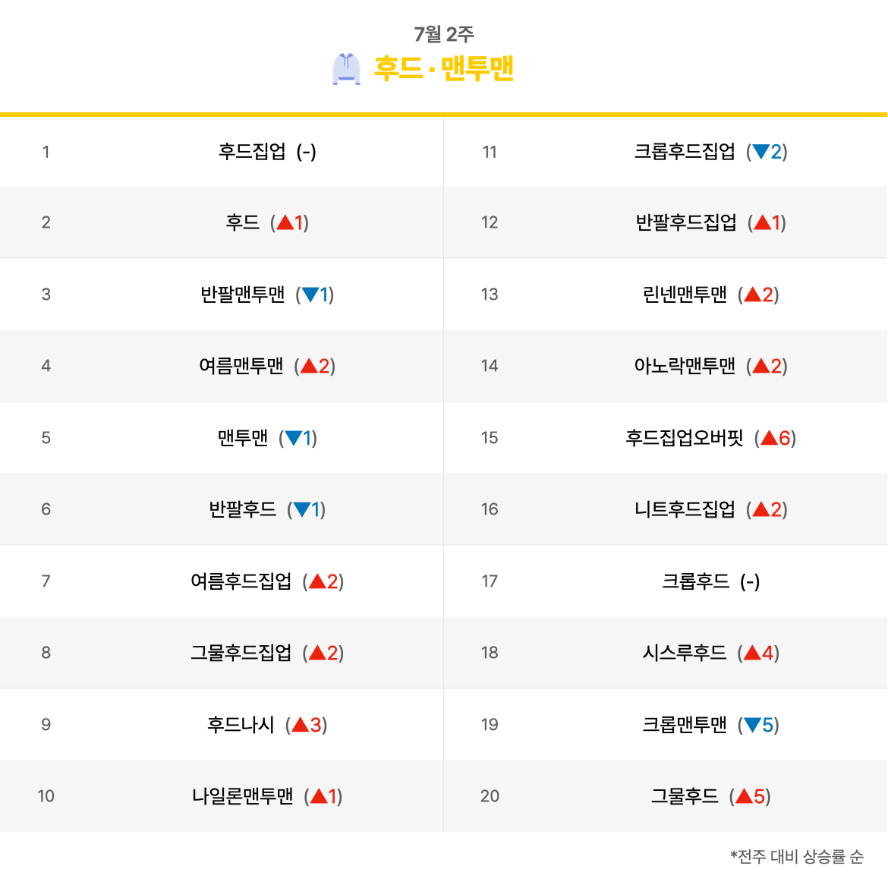Image resolution: width=888 pixels, height=888 pixels.
Task: Select the 여름맨투맨 keyword entry
Action: click(x=241, y=366)
